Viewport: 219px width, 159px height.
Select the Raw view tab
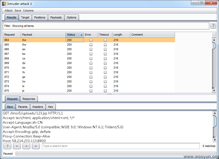click(10, 107)
